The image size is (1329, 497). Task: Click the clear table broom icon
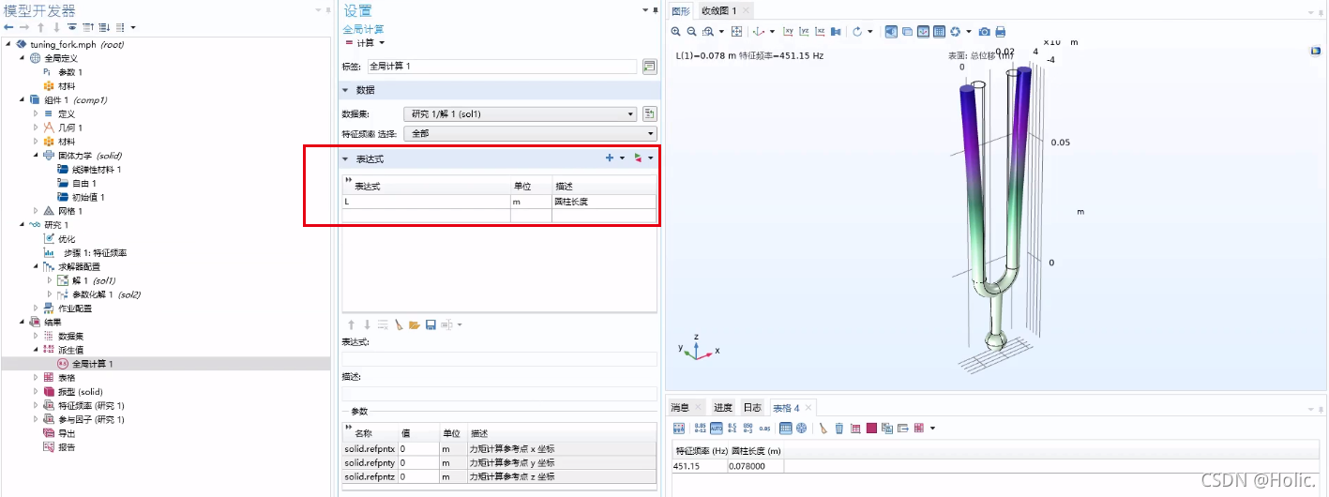823,428
